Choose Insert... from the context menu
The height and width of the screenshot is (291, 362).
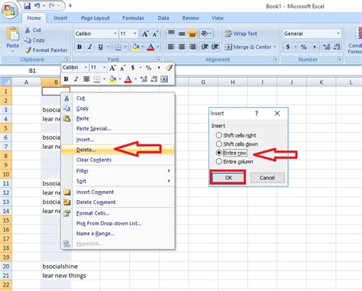coord(118,140)
